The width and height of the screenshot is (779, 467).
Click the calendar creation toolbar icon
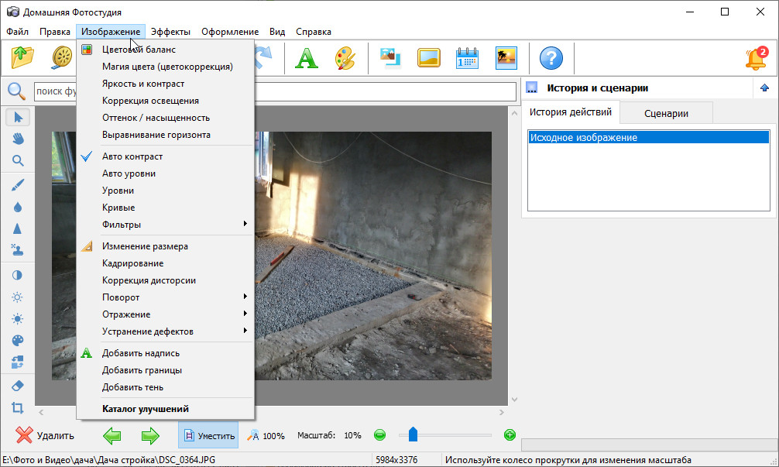pyautogui.click(x=468, y=58)
